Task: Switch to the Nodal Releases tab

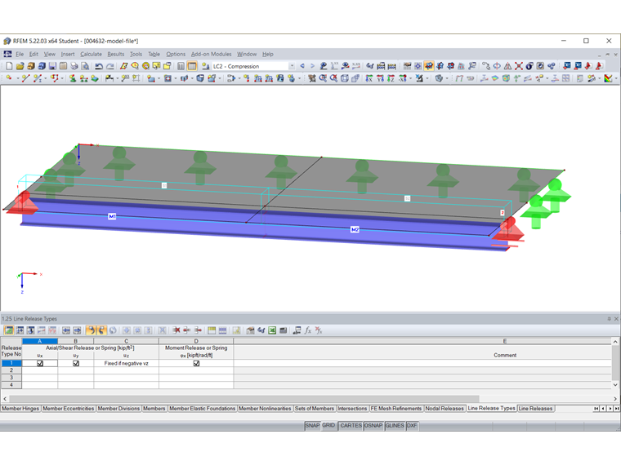Action: [445, 409]
